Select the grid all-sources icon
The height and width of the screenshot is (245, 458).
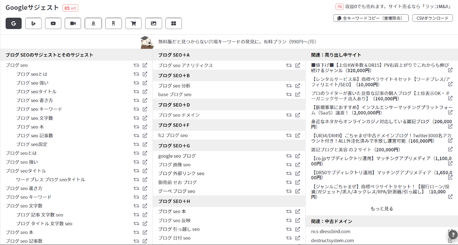click(x=173, y=23)
